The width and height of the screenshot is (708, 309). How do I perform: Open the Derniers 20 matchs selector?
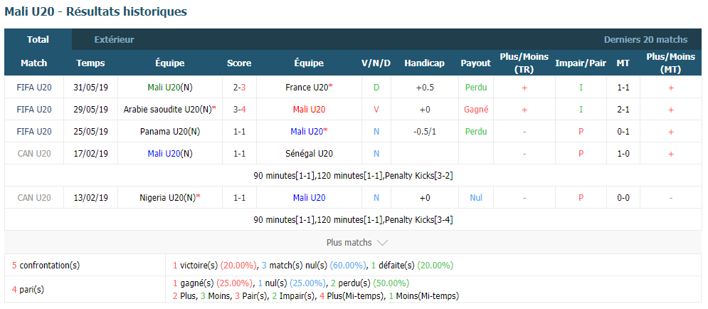pos(645,39)
